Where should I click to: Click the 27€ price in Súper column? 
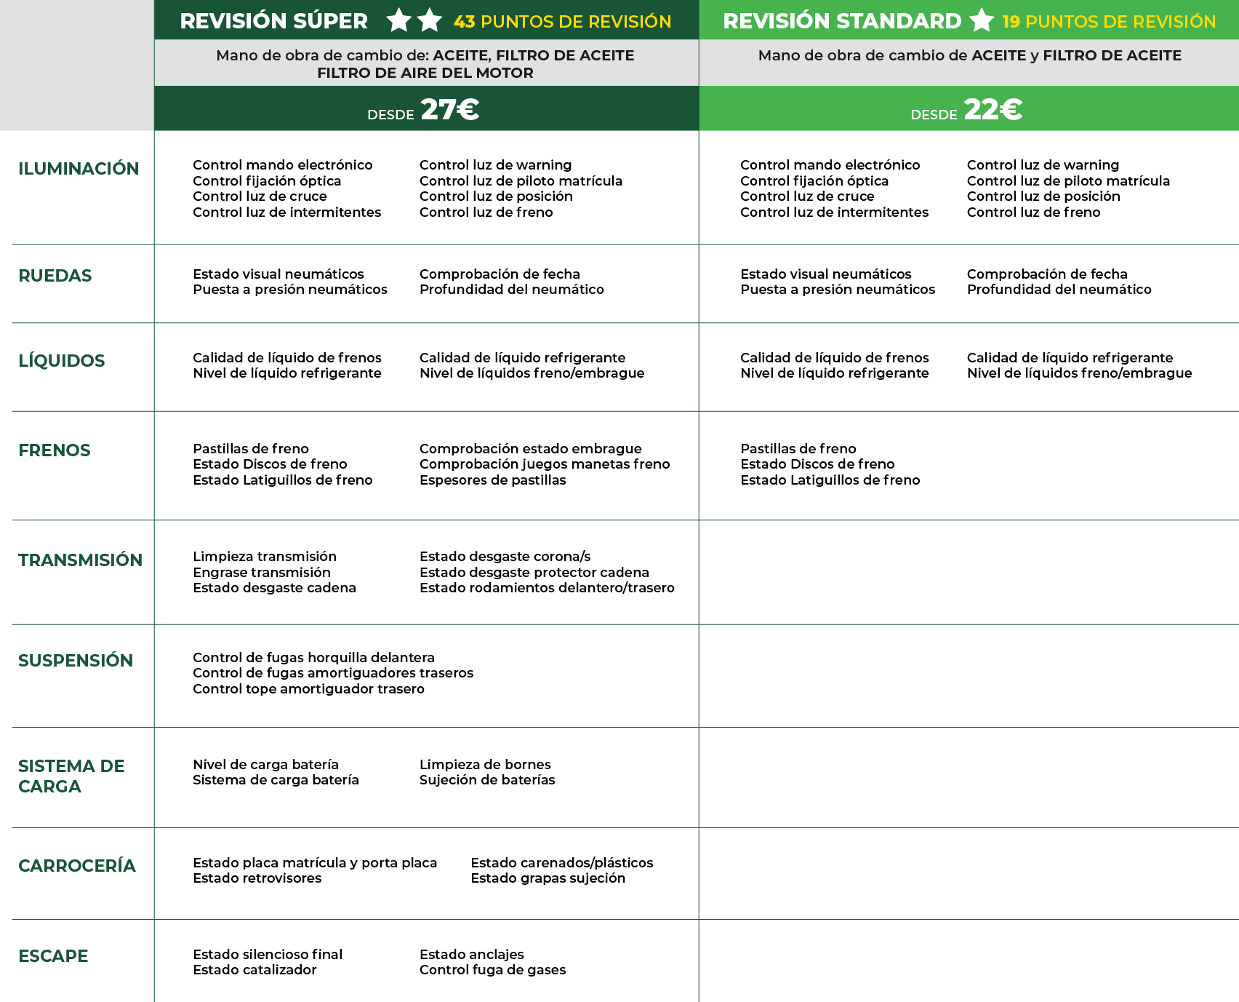449,110
